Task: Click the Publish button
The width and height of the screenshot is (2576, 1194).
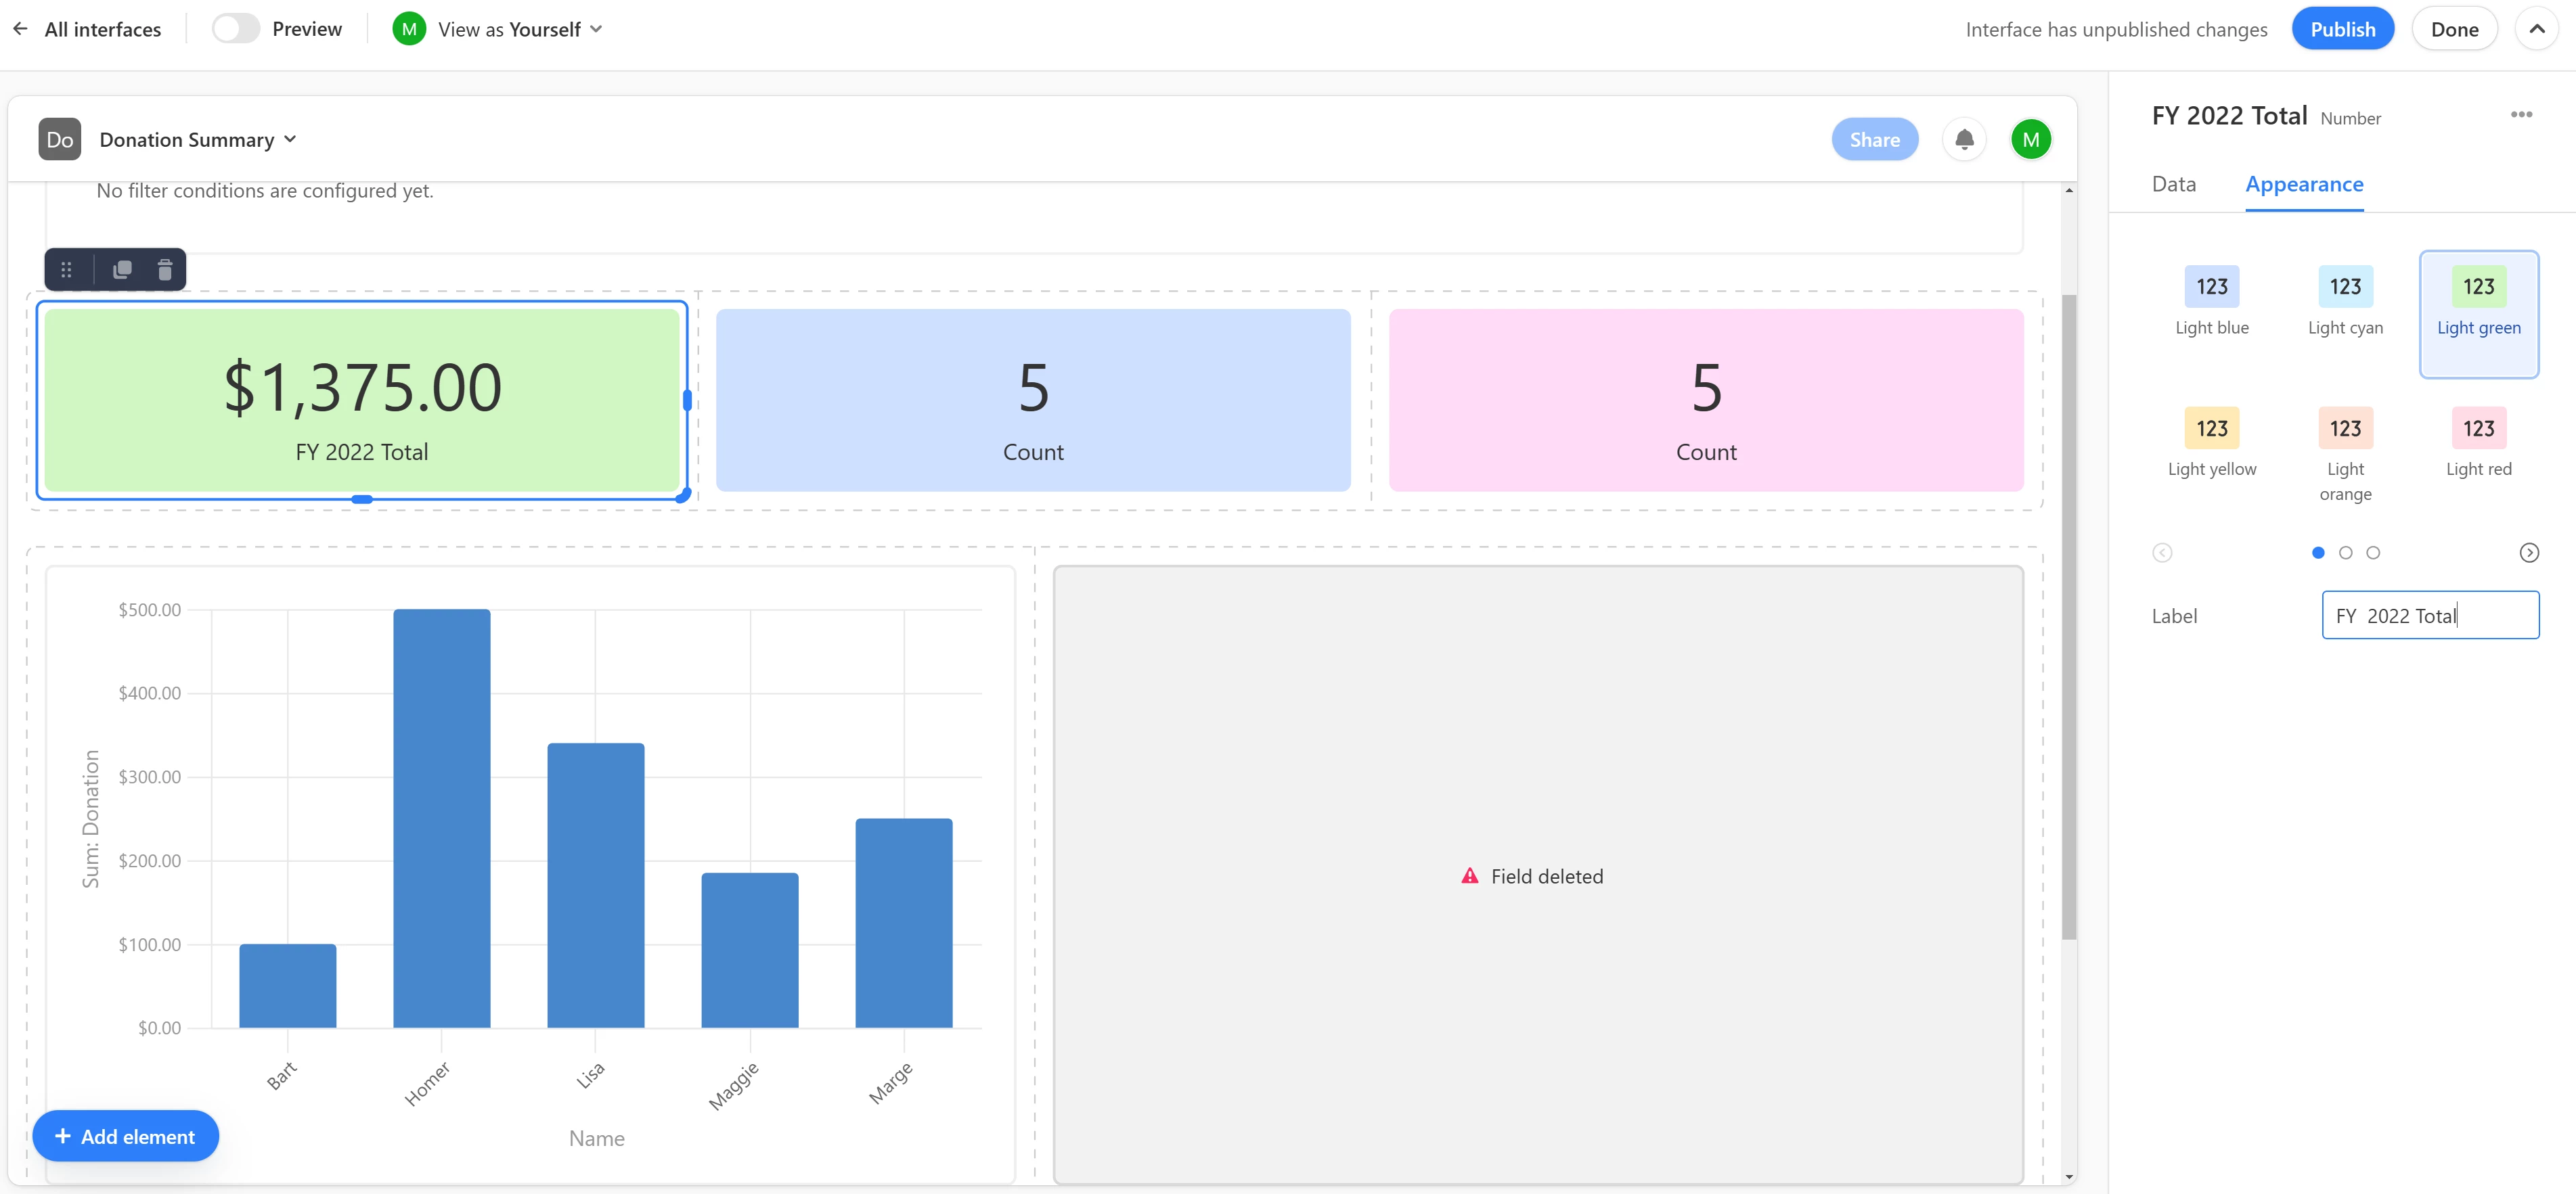Action: tap(2341, 29)
